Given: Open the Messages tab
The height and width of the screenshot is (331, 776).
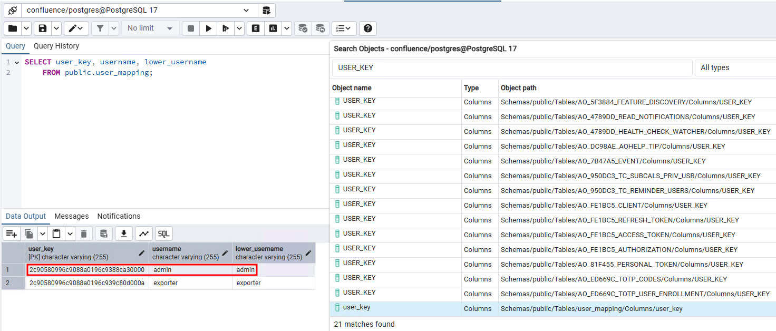Looking at the screenshot, I should pyautogui.click(x=72, y=216).
